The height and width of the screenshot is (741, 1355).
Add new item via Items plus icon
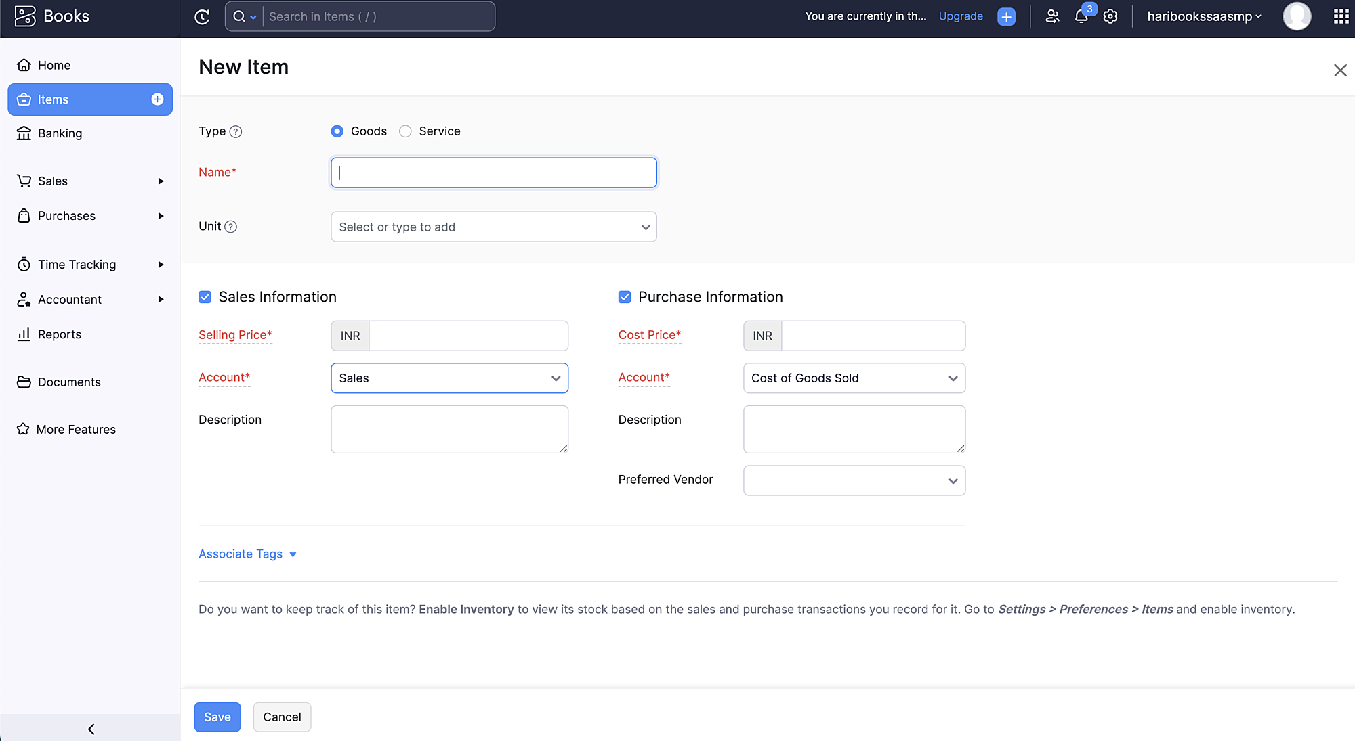click(x=157, y=99)
